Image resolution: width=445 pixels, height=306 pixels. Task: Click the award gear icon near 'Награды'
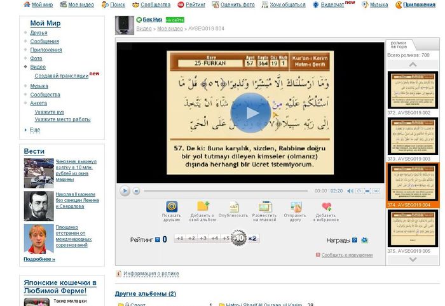(x=364, y=240)
